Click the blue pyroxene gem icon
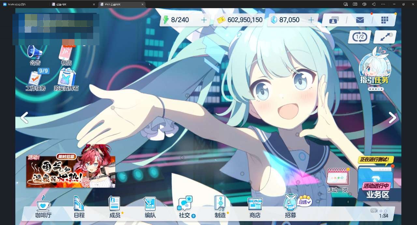This screenshot has height=225, width=417. tap(274, 20)
